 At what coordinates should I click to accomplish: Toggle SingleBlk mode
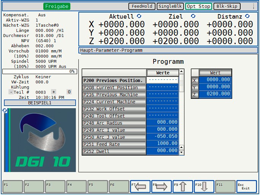pyautogui.click(x=170, y=6)
